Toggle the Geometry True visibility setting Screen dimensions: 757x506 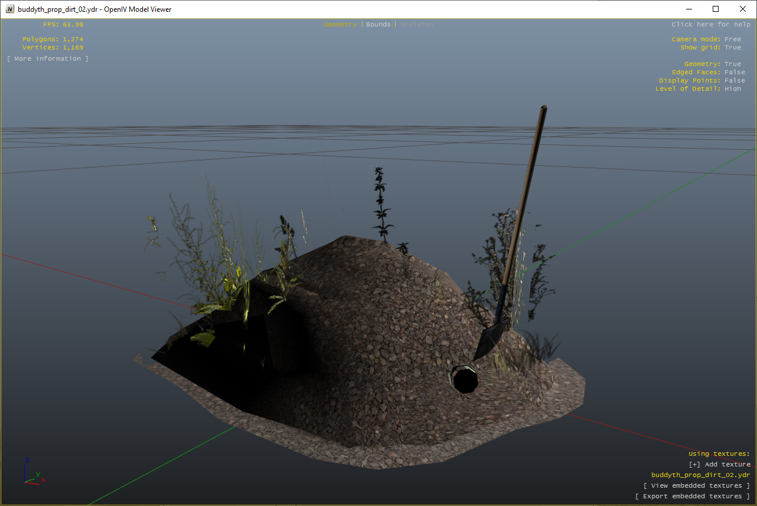click(732, 64)
